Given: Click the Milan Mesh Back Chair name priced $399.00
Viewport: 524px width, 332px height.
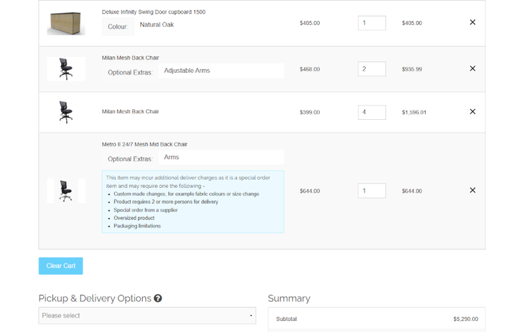Looking at the screenshot, I should (x=130, y=111).
